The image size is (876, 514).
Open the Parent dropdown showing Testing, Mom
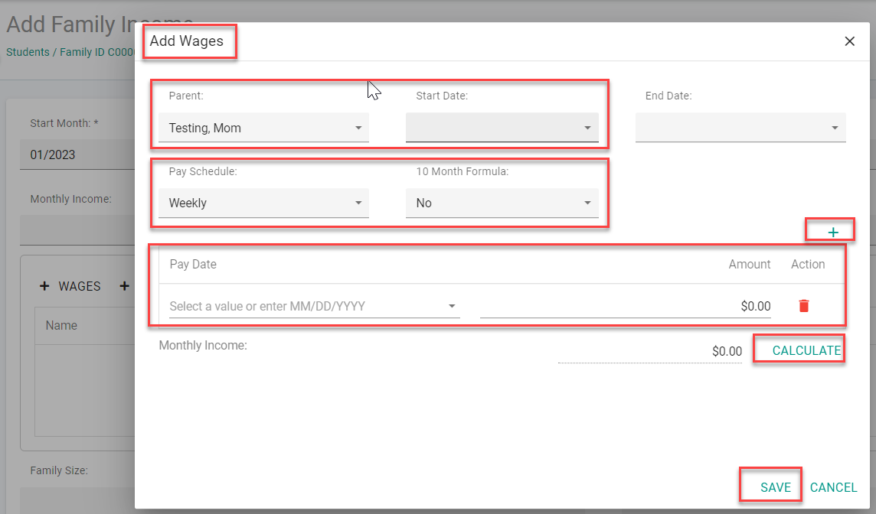tap(263, 128)
